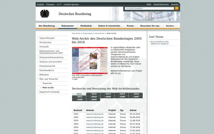Open www.bundestag.de snapshot from 04.10.2016
The height and width of the screenshot is (134, 214).
(x=95, y=114)
